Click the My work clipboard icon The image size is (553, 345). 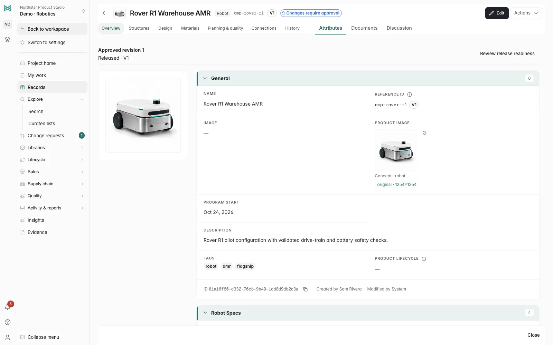(22, 75)
